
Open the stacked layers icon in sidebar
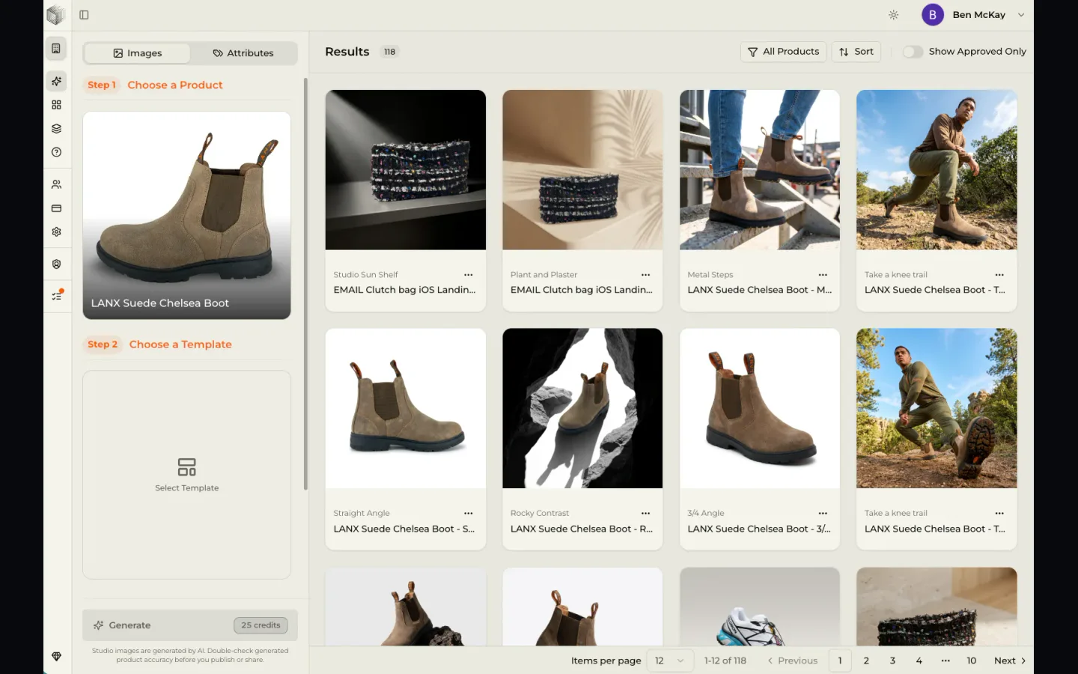[56, 129]
